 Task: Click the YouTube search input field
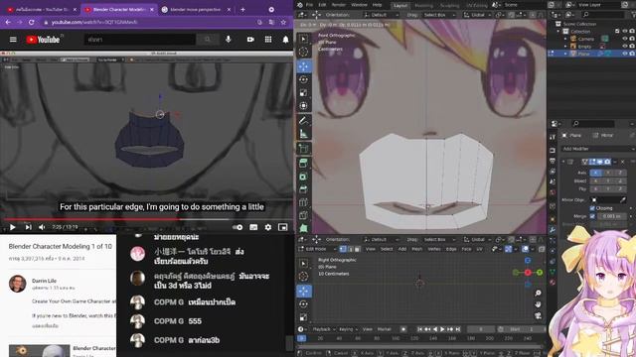click(x=140, y=40)
